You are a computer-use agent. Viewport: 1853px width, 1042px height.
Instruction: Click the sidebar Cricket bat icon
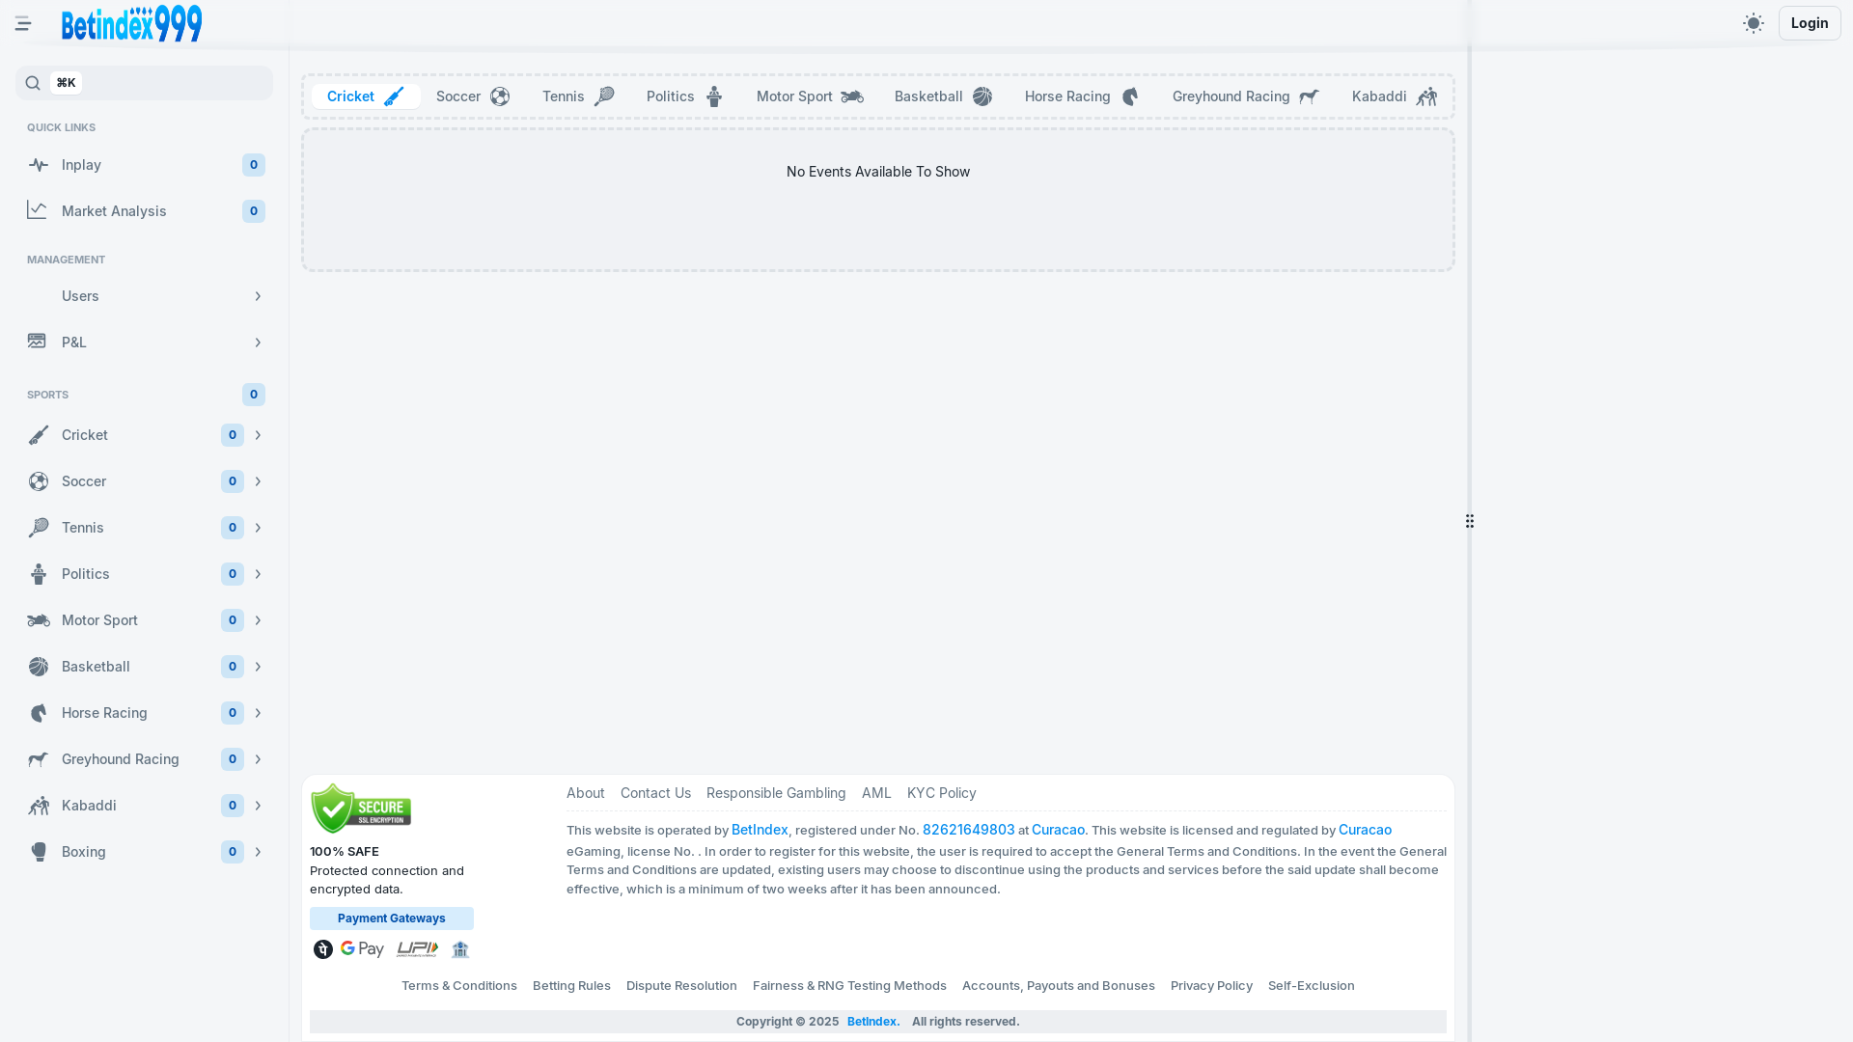click(x=38, y=435)
